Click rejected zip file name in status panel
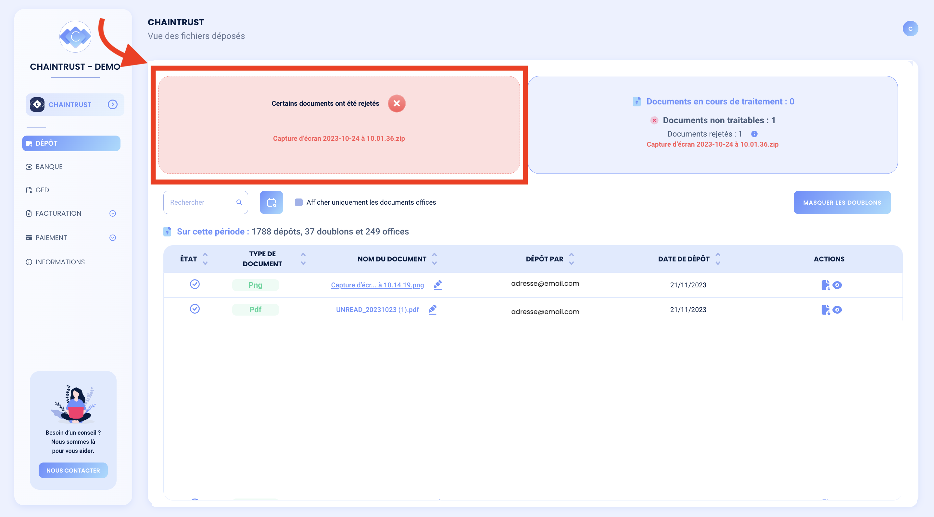 [x=713, y=144]
